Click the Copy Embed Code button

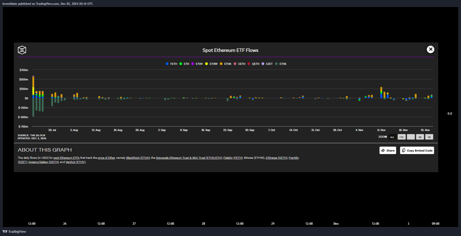coord(417,150)
